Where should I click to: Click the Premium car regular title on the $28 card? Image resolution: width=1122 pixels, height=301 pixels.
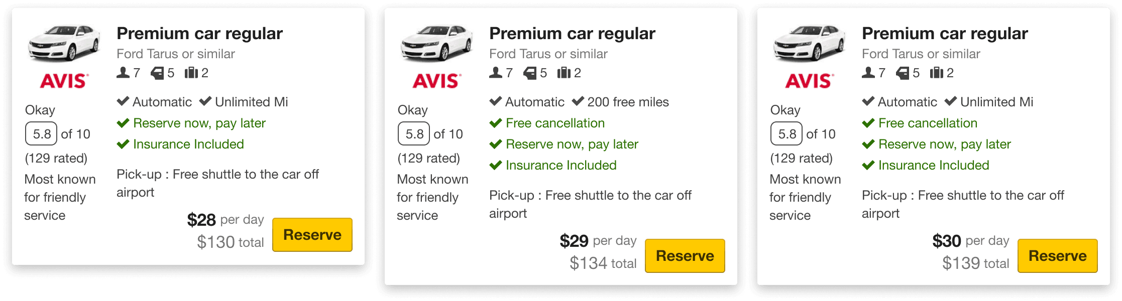(x=200, y=34)
